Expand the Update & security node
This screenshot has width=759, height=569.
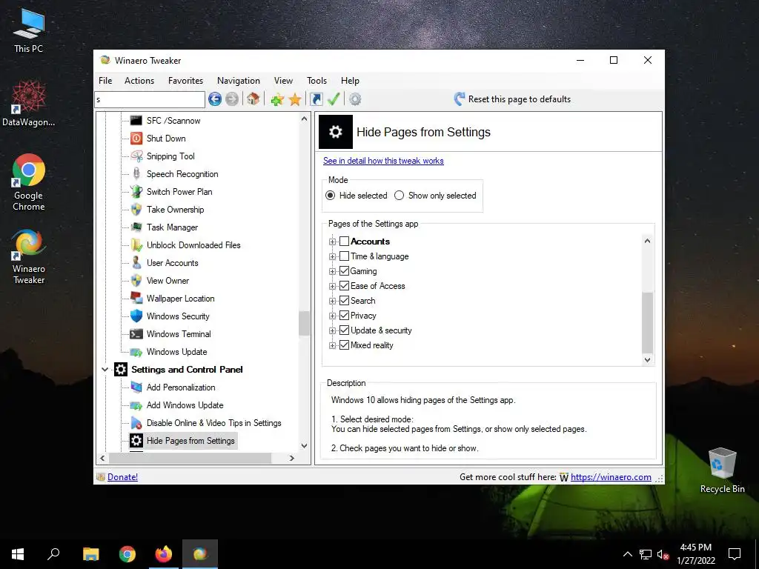333,331
